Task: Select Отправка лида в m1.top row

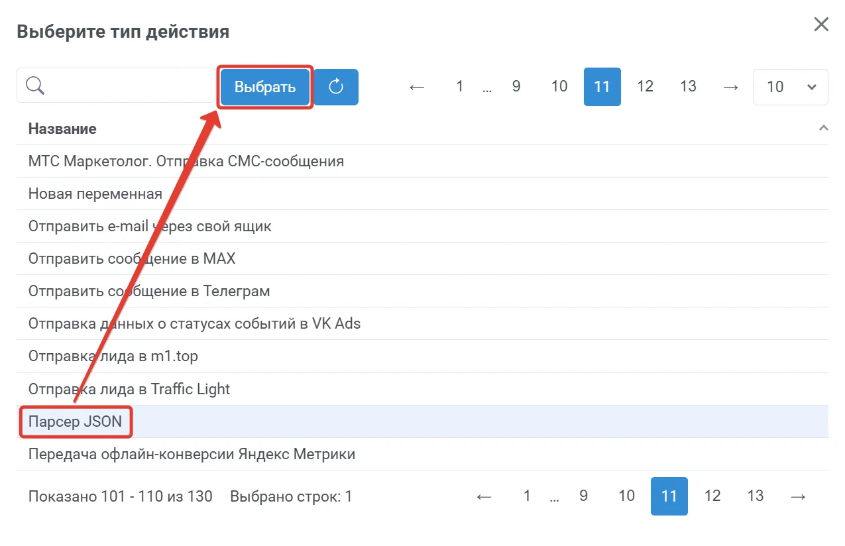Action: point(422,356)
